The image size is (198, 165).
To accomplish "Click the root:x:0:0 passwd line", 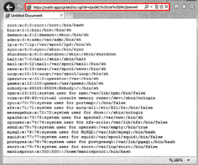I will pos(45,25).
